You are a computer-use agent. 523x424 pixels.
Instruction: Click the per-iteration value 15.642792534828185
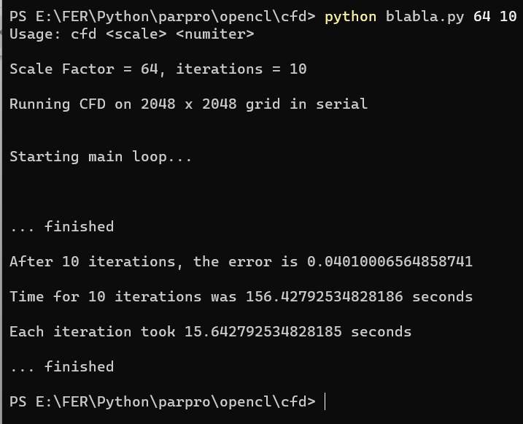(x=263, y=331)
